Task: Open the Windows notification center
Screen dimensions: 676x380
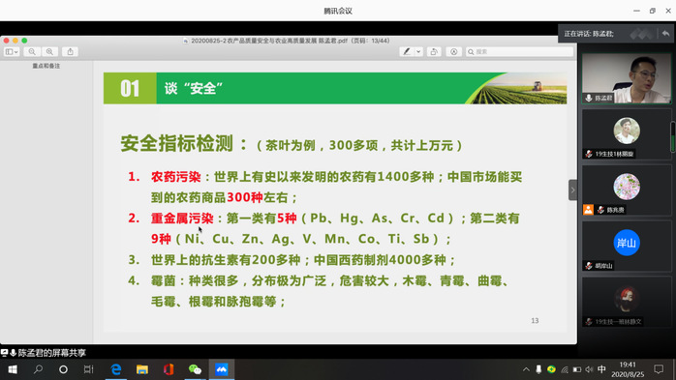Action: pyautogui.click(x=659, y=369)
